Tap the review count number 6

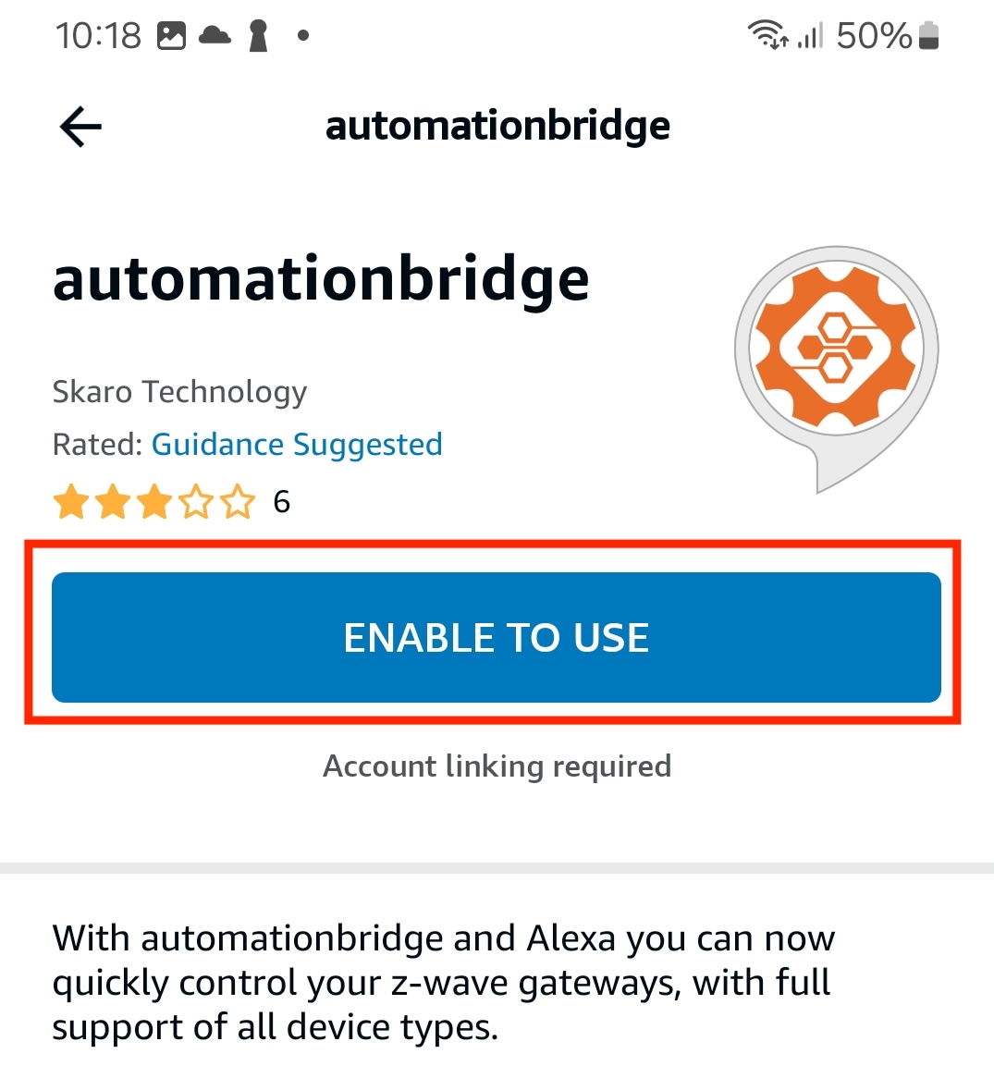coord(281,502)
